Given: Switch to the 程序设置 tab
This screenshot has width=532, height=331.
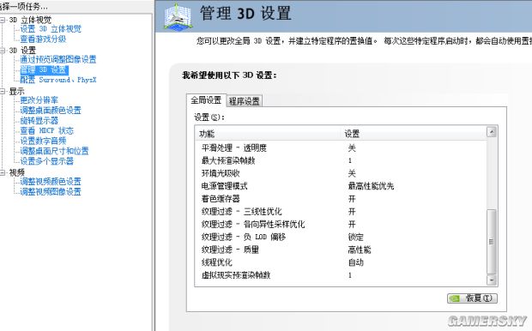Looking at the screenshot, I should pos(244,100).
